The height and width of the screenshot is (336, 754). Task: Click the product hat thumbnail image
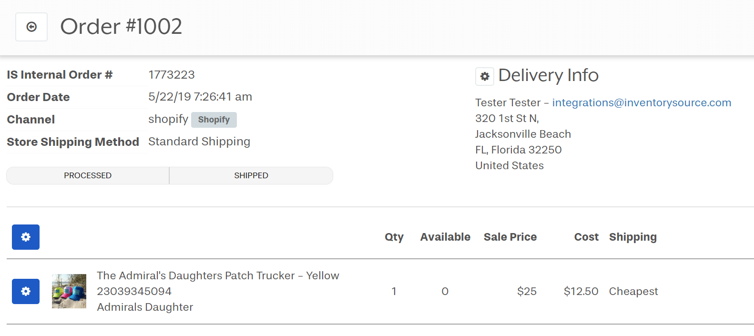click(x=69, y=291)
